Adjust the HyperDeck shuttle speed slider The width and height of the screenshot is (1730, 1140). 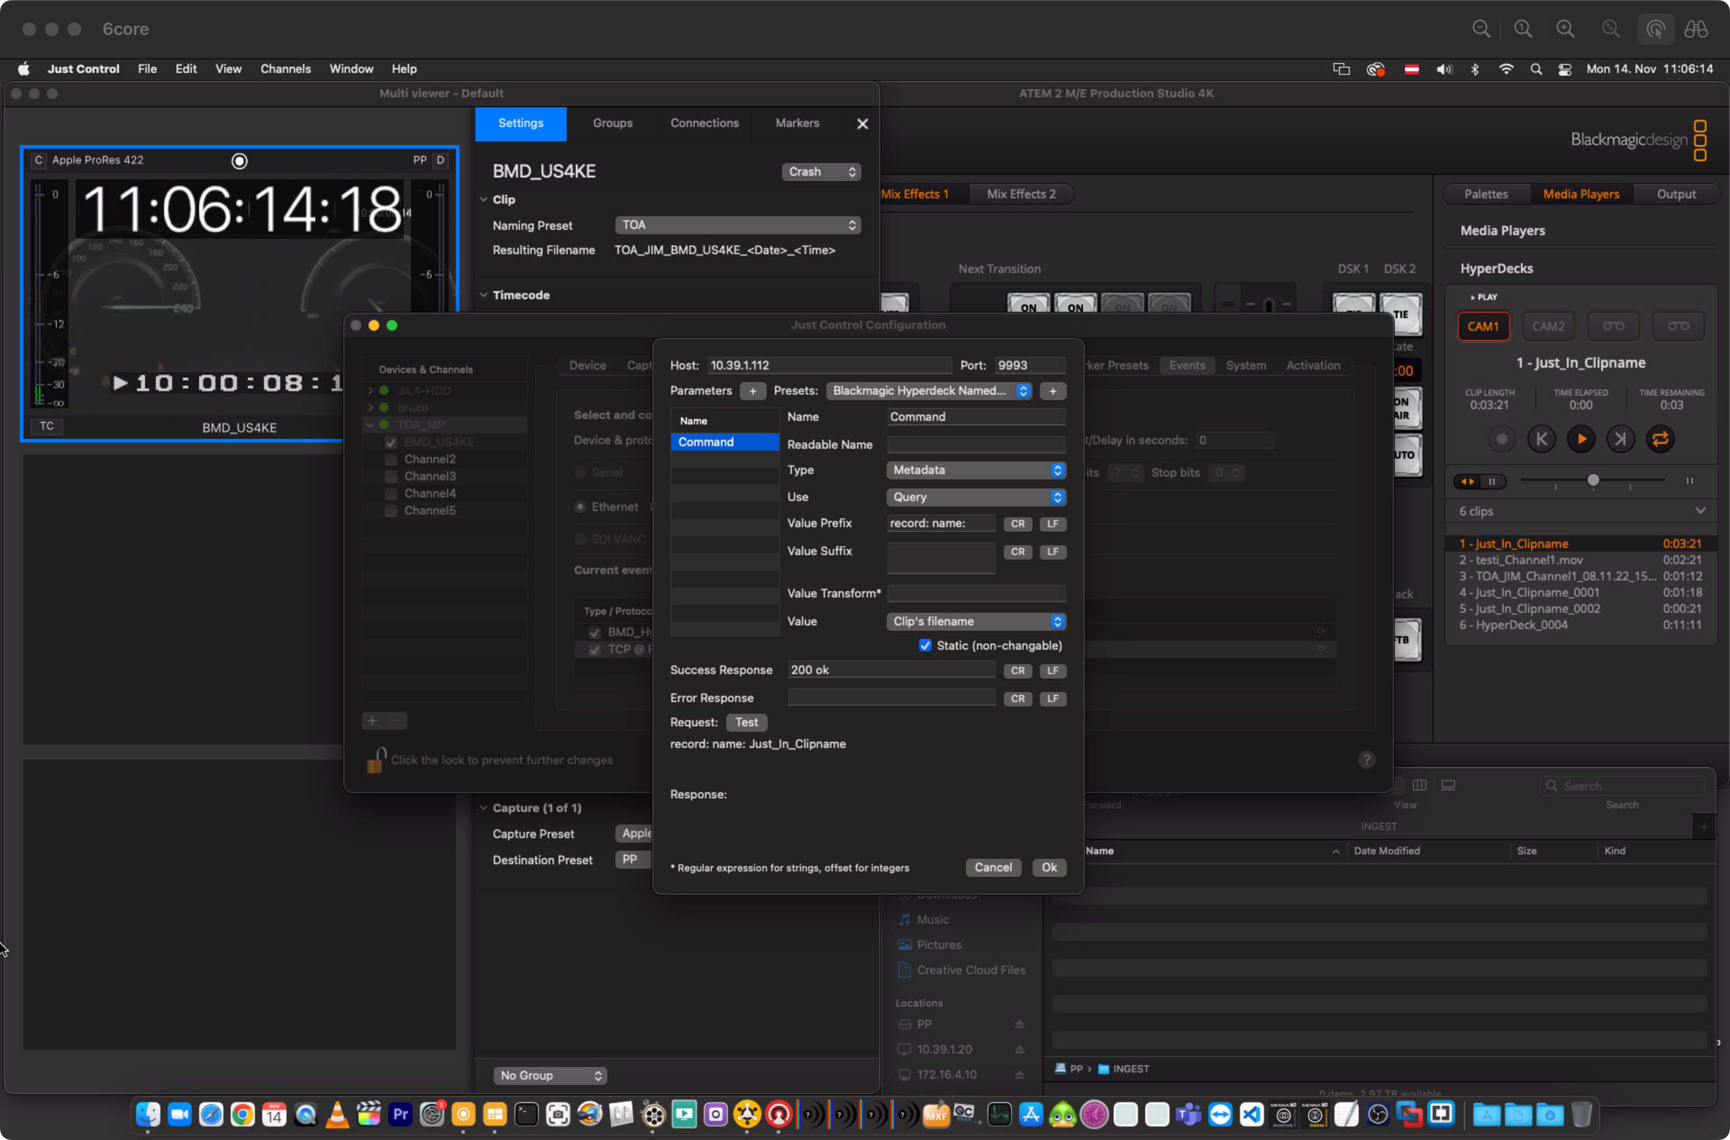point(1593,480)
